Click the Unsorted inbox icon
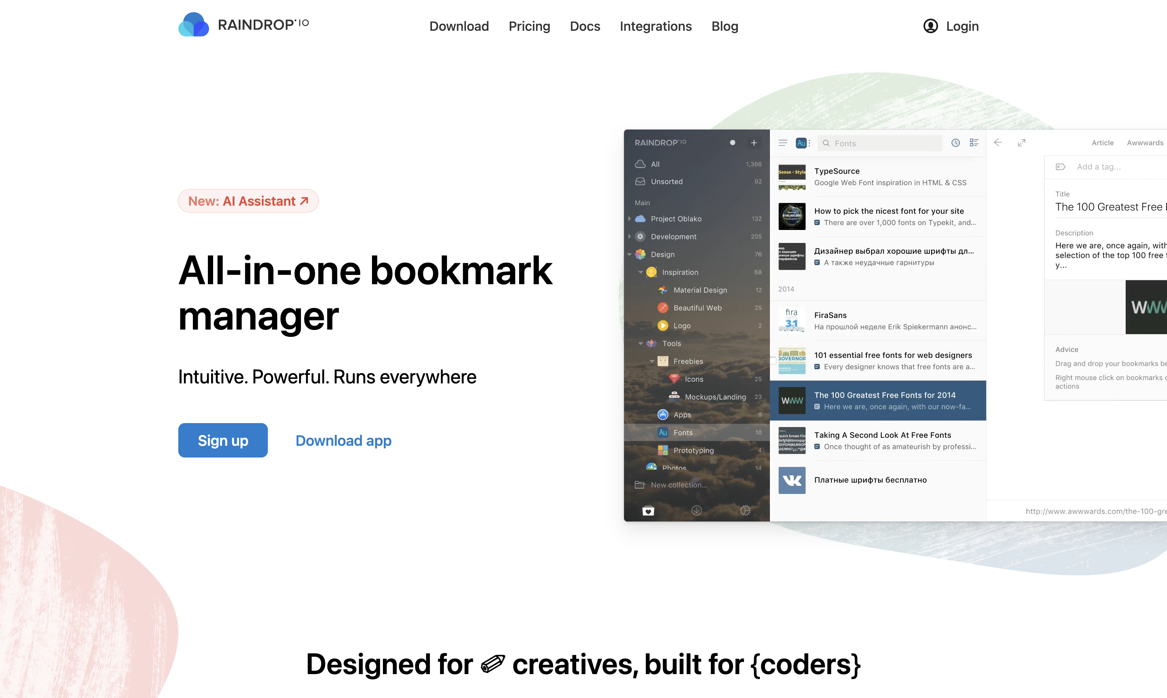This screenshot has height=698, width=1167. pyautogui.click(x=640, y=181)
